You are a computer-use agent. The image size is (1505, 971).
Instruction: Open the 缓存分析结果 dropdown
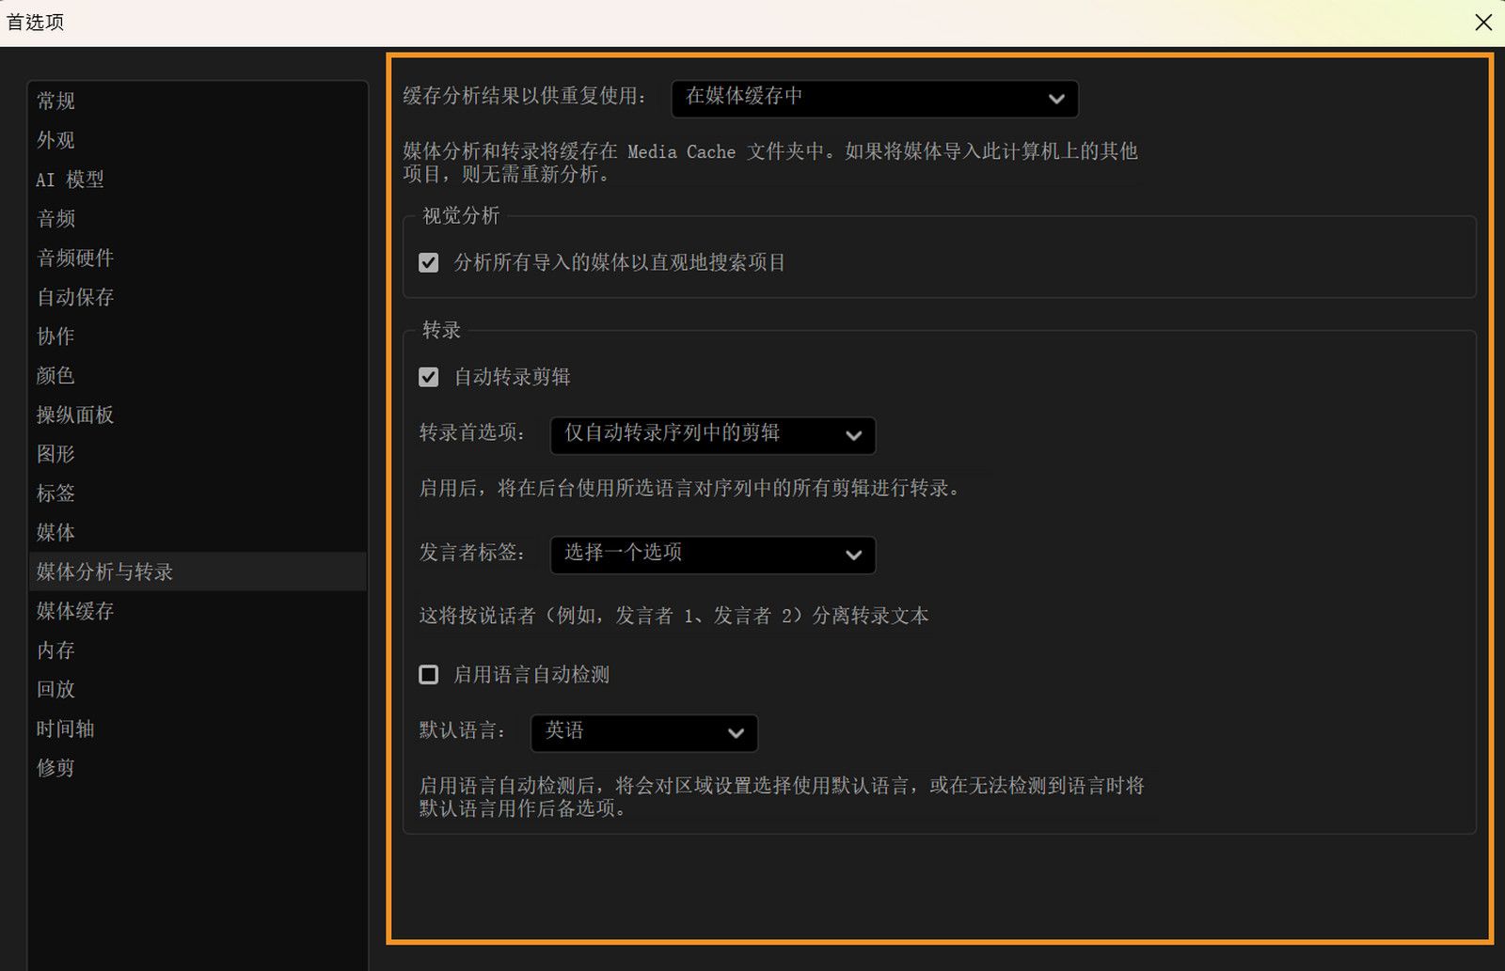click(x=874, y=99)
